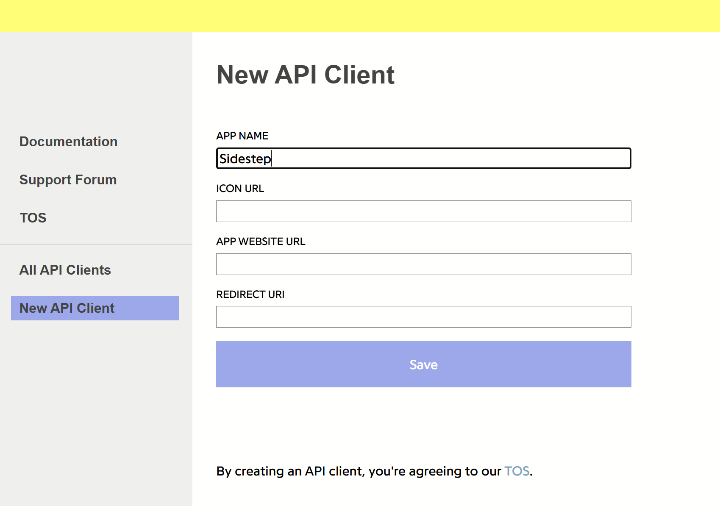Place cursor after the text Sidestep
This screenshot has width=720, height=506.
272,158
